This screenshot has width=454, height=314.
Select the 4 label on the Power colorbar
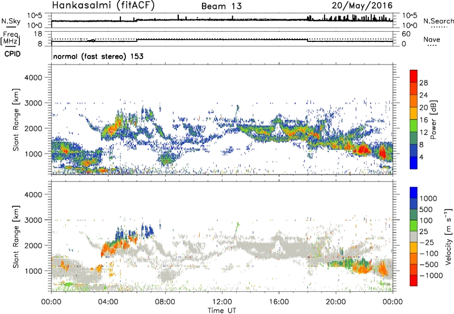click(422, 157)
